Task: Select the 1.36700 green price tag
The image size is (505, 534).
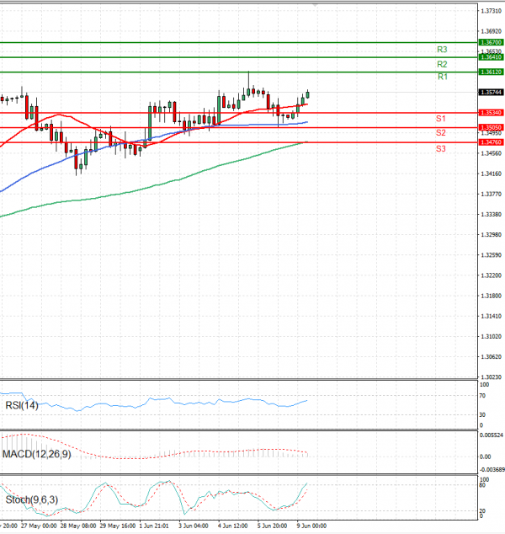Action: click(491, 43)
